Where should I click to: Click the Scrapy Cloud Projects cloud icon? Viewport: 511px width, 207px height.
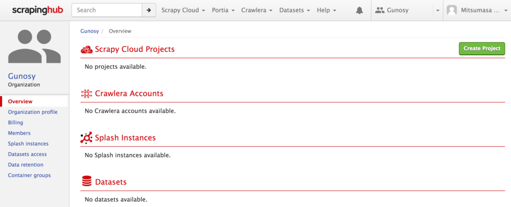tap(86, 49)
